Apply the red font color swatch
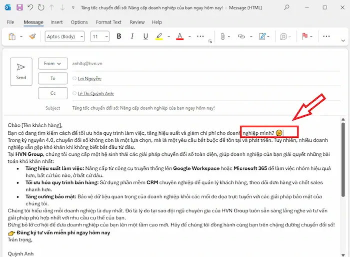The image size is (350, 257). tap(179, 37)
